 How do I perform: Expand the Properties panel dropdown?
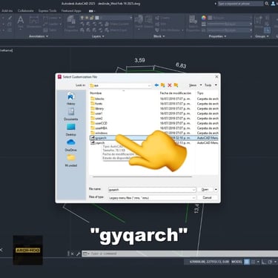pos(217,36)
